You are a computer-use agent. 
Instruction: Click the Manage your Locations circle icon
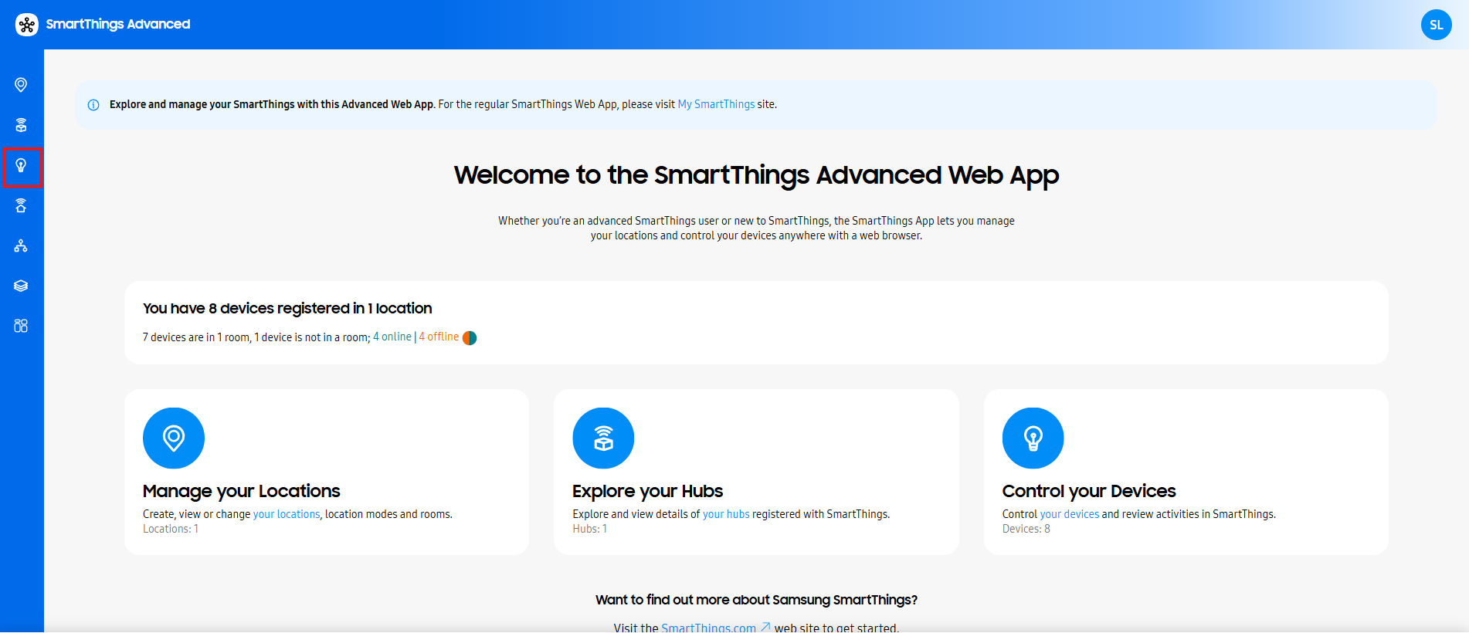click(x=174, y=438)
